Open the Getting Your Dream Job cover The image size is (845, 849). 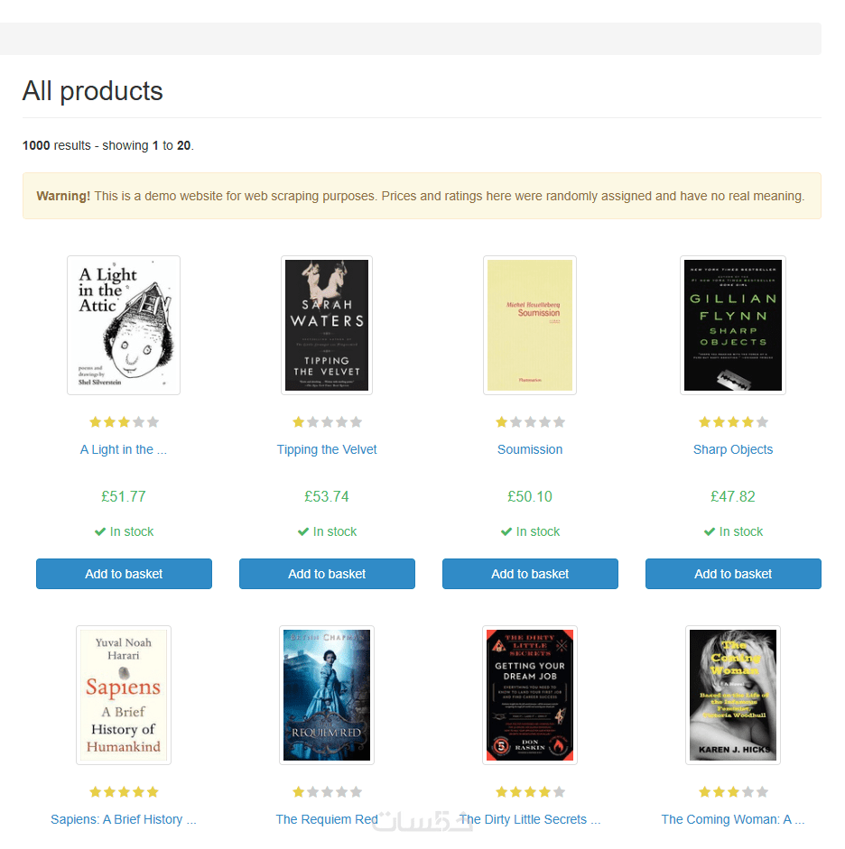[530, 695]
